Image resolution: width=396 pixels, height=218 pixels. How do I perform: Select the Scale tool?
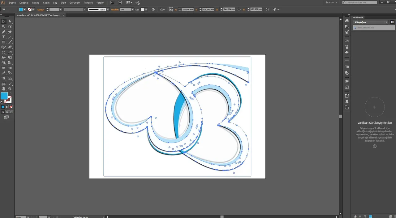coord(10,52)
